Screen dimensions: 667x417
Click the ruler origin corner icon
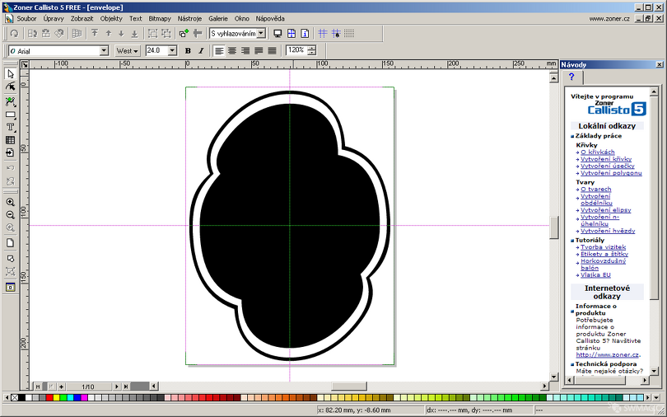[x=25, y=64]
